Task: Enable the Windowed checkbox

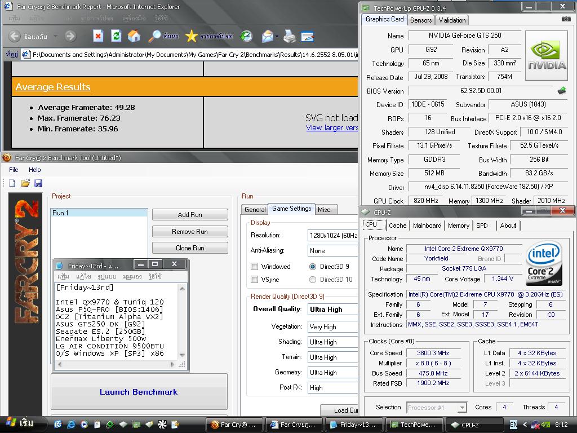Action: tap(254, 266)
